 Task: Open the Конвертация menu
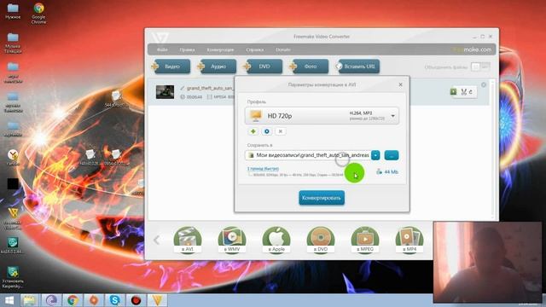coord(220,49)
